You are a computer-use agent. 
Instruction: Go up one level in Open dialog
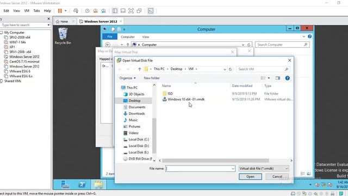pyautogui.click(x=139, y=69)
